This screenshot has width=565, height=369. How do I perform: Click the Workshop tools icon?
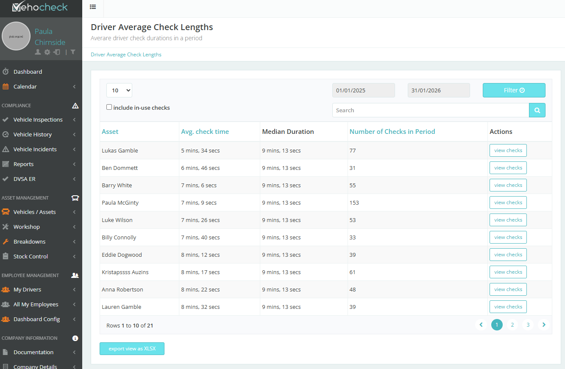point(6,227)
